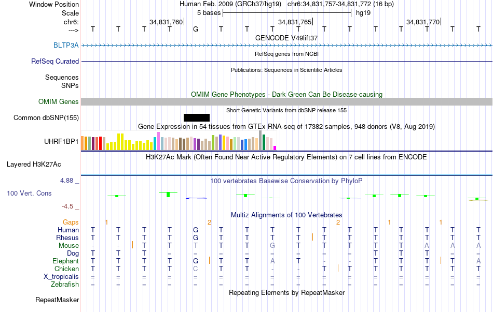Select the Rhesus species row label

click(67, 237)
